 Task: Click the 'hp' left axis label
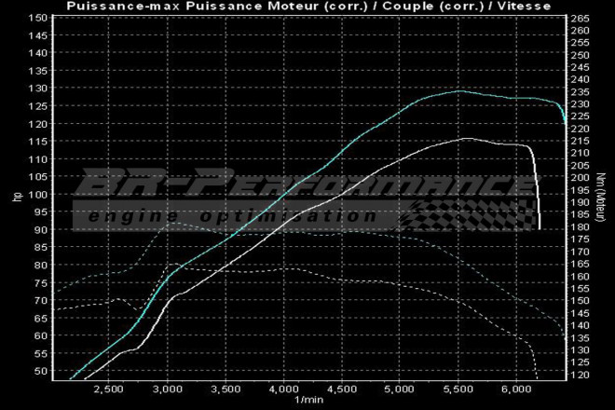pyautogui.click(x=16, y=197)
